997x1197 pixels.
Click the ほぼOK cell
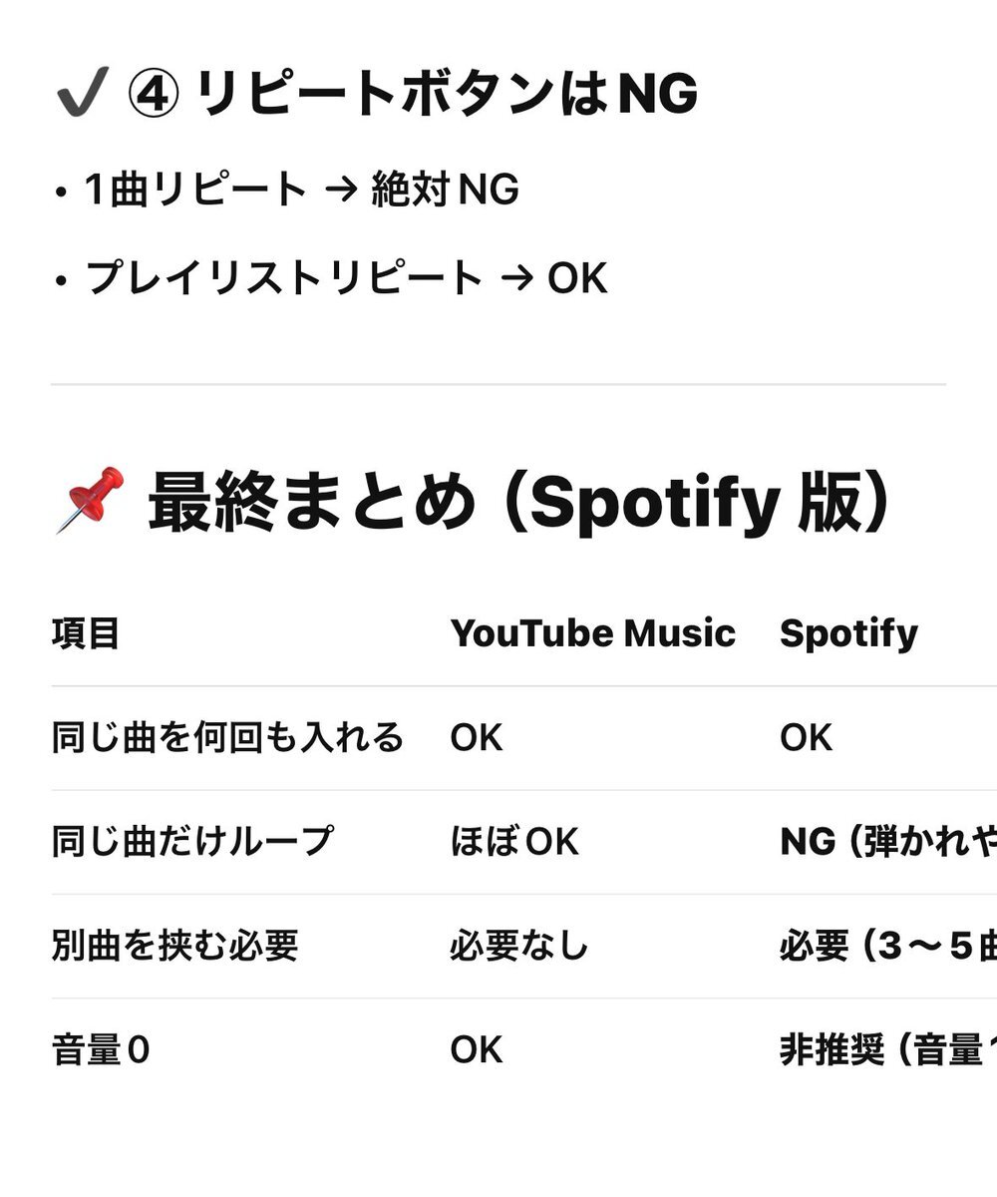tap(513, 842)
